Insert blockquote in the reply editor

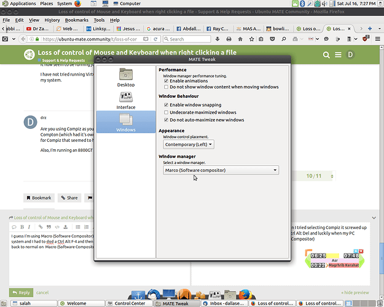pyautogui.click(x=49, y=227)
